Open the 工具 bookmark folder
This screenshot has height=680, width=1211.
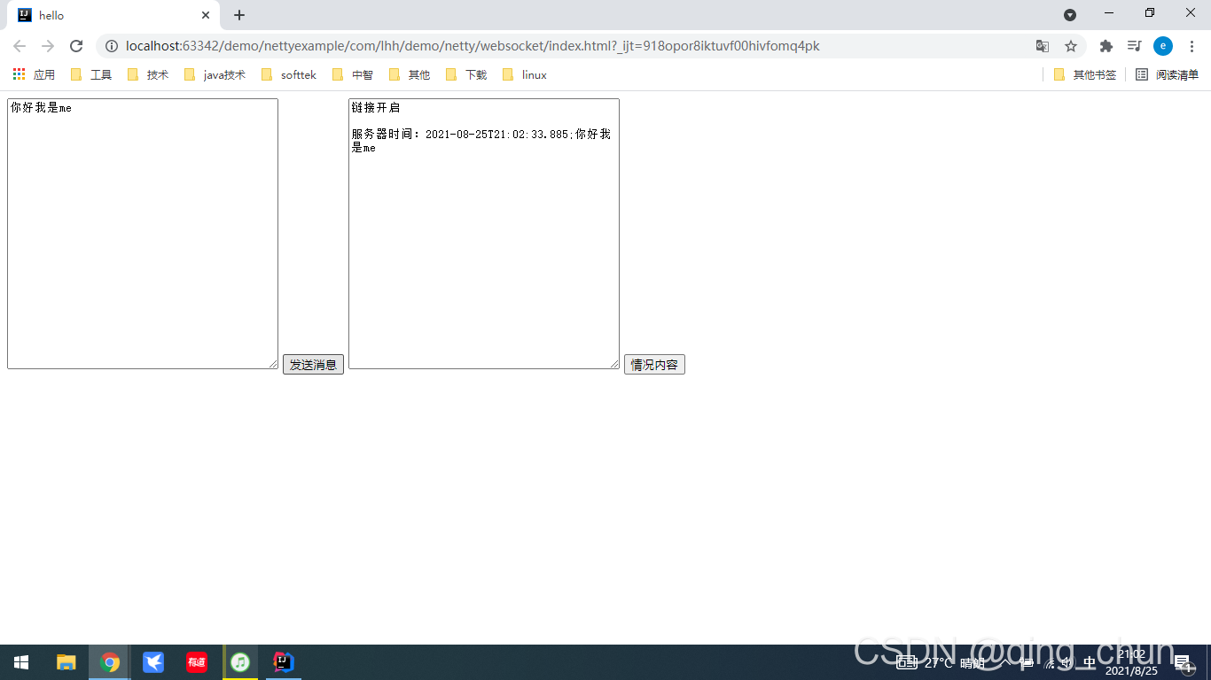pos(91,75)
